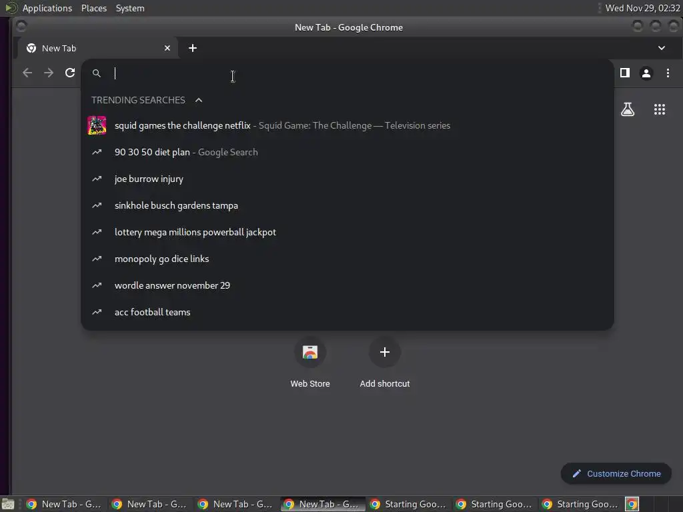Click the clock showing Wed Nov 29, 02:32
Image resolution: width=683 pixels, height=512 pixels.
click(642, 8)
